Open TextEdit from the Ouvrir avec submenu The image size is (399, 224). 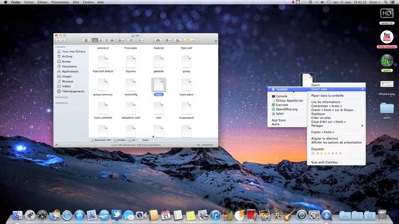[287, 90]
